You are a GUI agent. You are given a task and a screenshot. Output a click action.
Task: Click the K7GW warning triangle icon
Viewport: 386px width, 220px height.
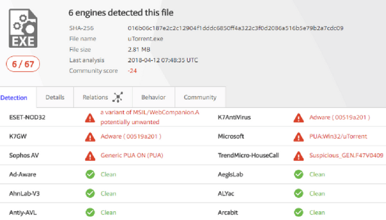90,137
